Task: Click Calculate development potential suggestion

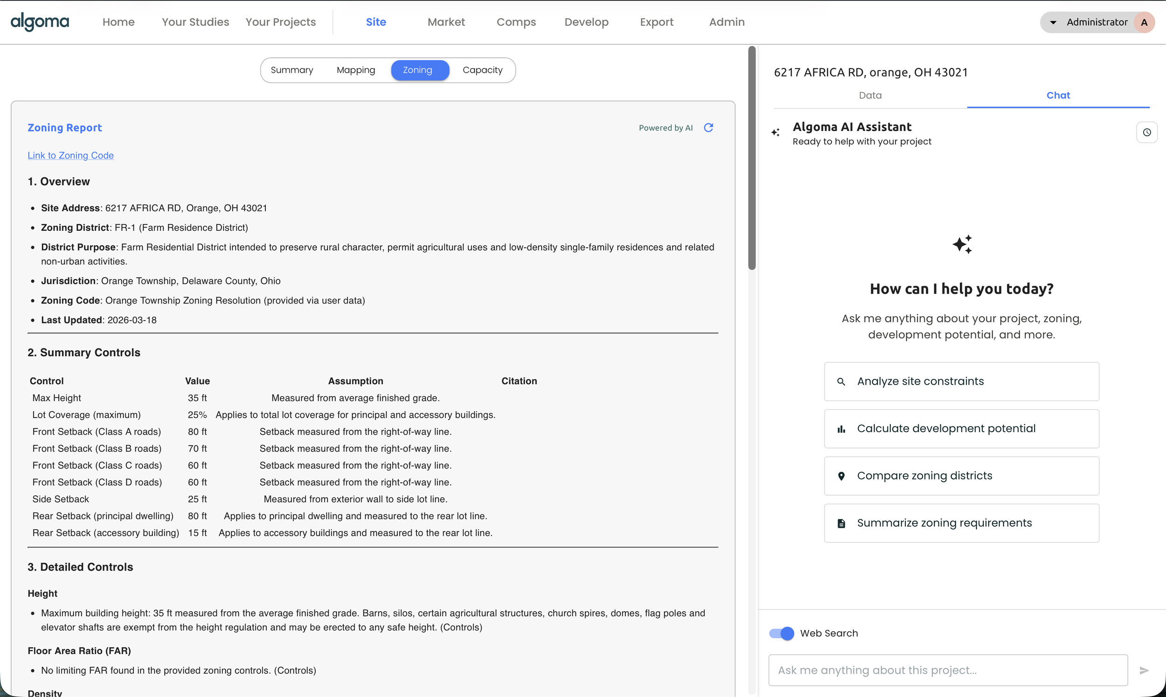Action: point(961,428)
